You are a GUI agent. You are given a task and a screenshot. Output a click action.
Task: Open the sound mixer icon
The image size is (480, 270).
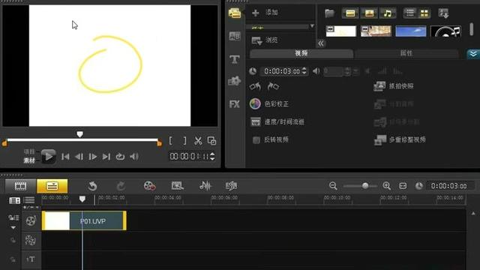click(205, 185)
